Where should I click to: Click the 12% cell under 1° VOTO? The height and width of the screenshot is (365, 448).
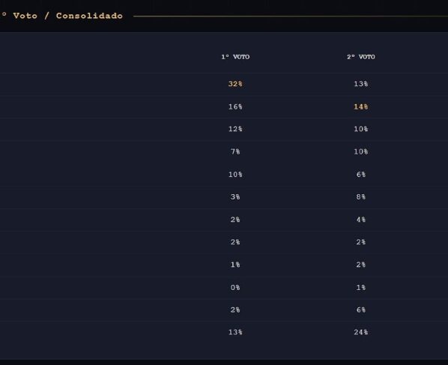tap(235, 129)
